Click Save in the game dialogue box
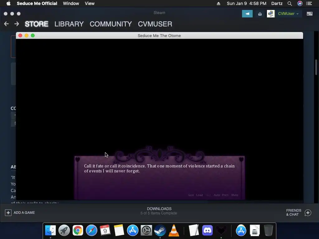 (x=191, y=195)
